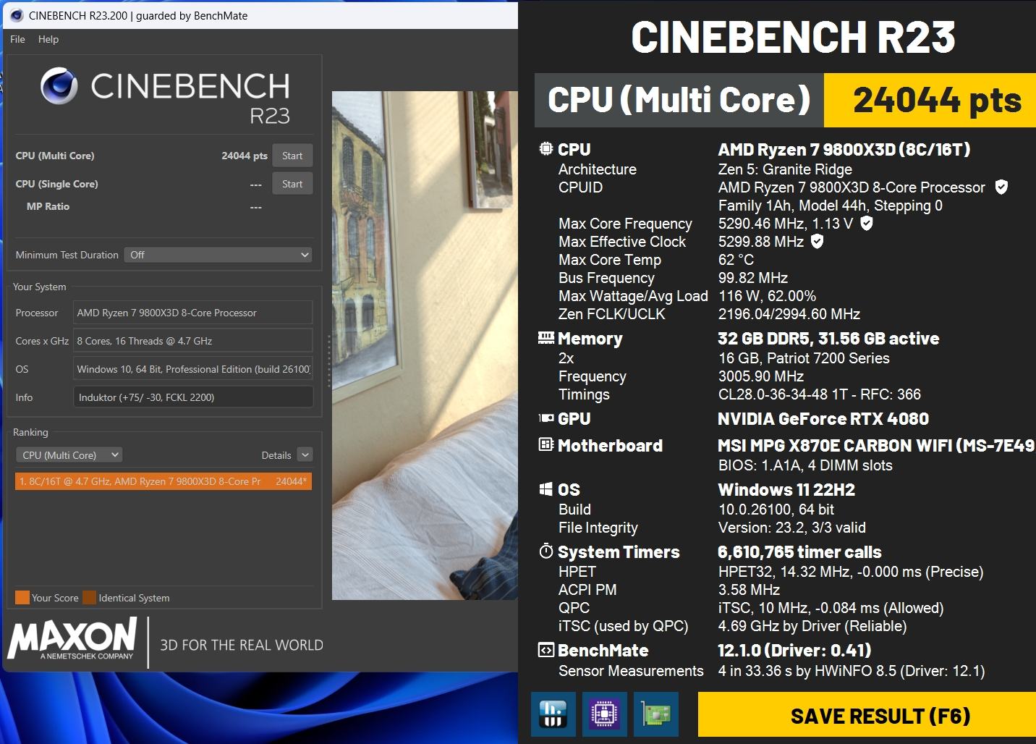Open the File menu in Cinebench
Image resolution: width=1036 pixels, height=744 pixels.
coord(17,39)
